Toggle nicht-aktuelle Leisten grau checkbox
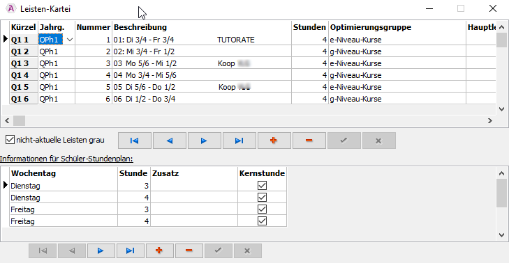This screenshot has height=263, width=509. point(10,140)
